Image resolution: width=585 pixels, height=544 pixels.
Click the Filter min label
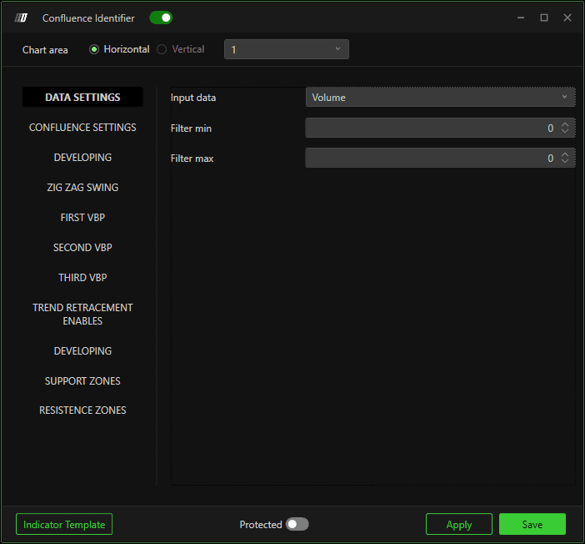coord(191,128)
